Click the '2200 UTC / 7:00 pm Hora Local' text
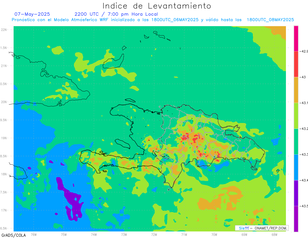This screenshot has width=308, height=238. pyautogui.click(x=116, y=14)
